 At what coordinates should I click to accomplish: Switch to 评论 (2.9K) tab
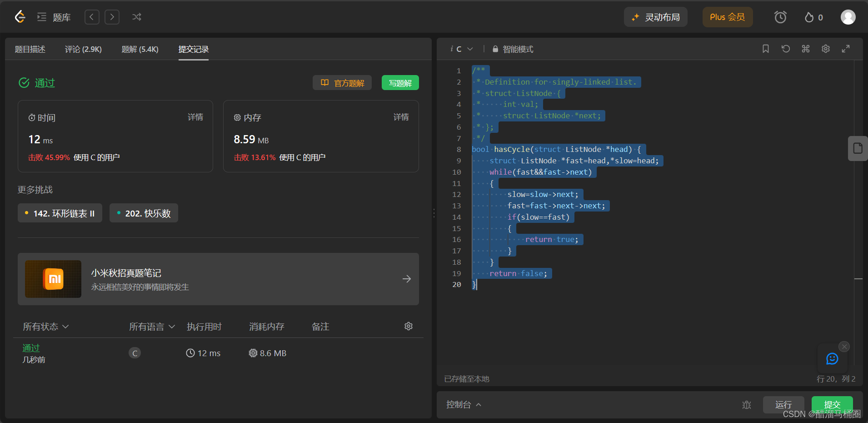83,49
